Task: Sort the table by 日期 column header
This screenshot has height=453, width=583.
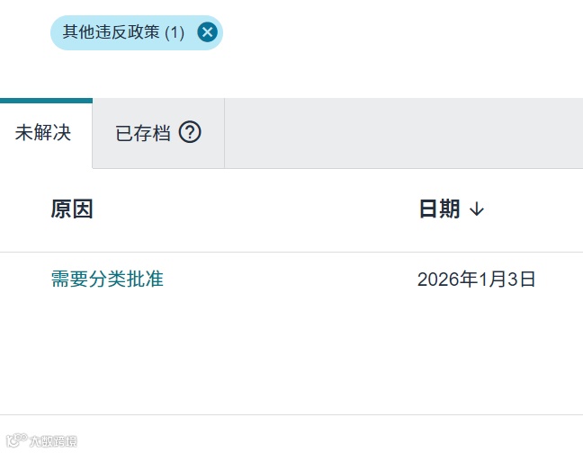Action: click(452, 209)
